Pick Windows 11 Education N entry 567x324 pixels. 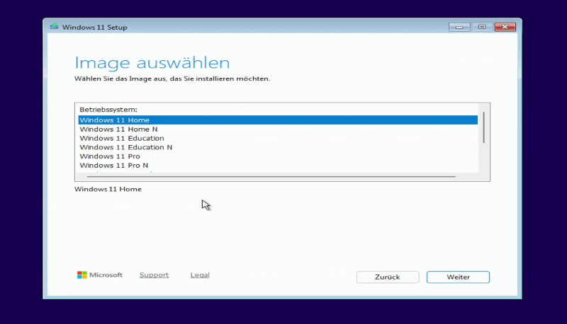278,147
